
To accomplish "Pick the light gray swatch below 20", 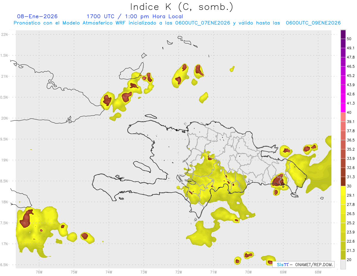I will point(343,264).
